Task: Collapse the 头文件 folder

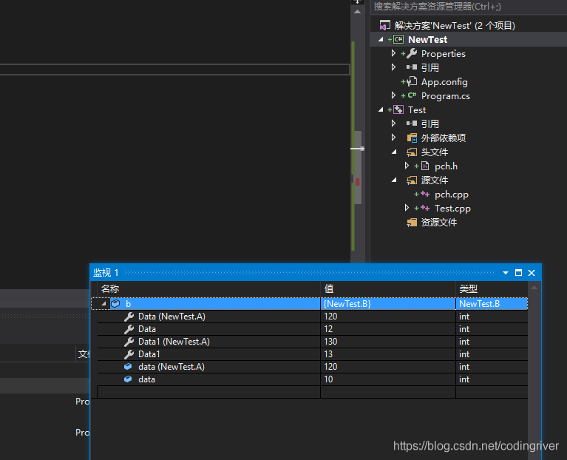Action: [x=394, y=152]
